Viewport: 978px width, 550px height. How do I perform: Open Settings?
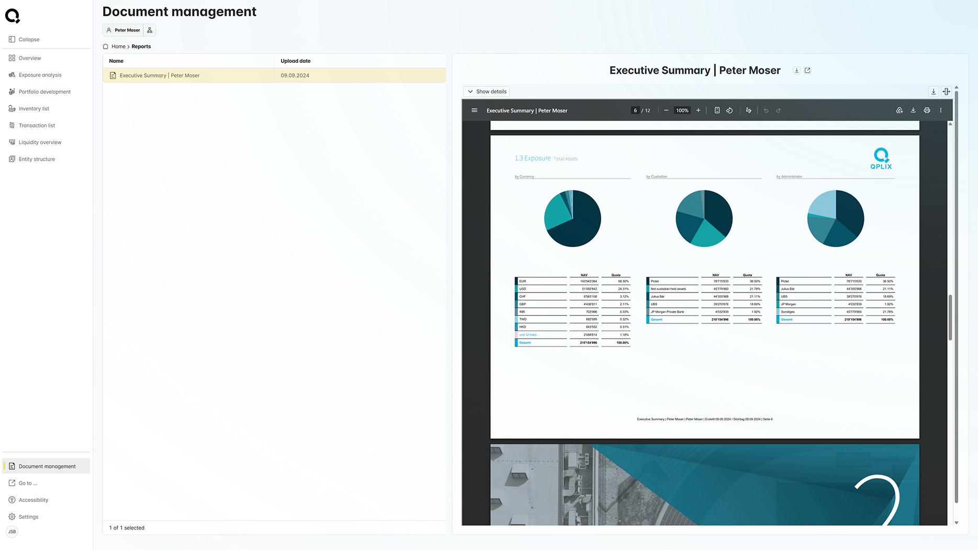point(24,517)
